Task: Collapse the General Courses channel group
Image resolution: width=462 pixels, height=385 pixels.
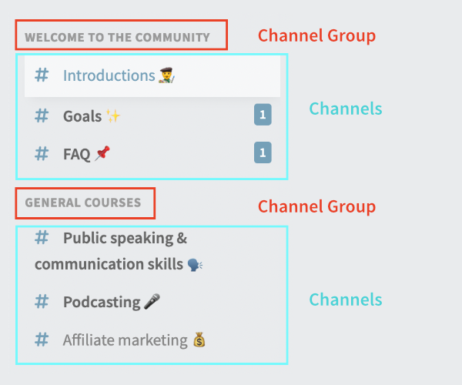Action: pyautogui.click(x=83, y=203)
